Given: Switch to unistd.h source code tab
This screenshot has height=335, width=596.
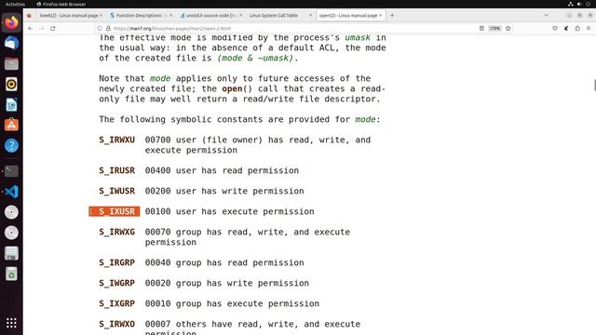Looking at the screenshot, I should 209,16.
